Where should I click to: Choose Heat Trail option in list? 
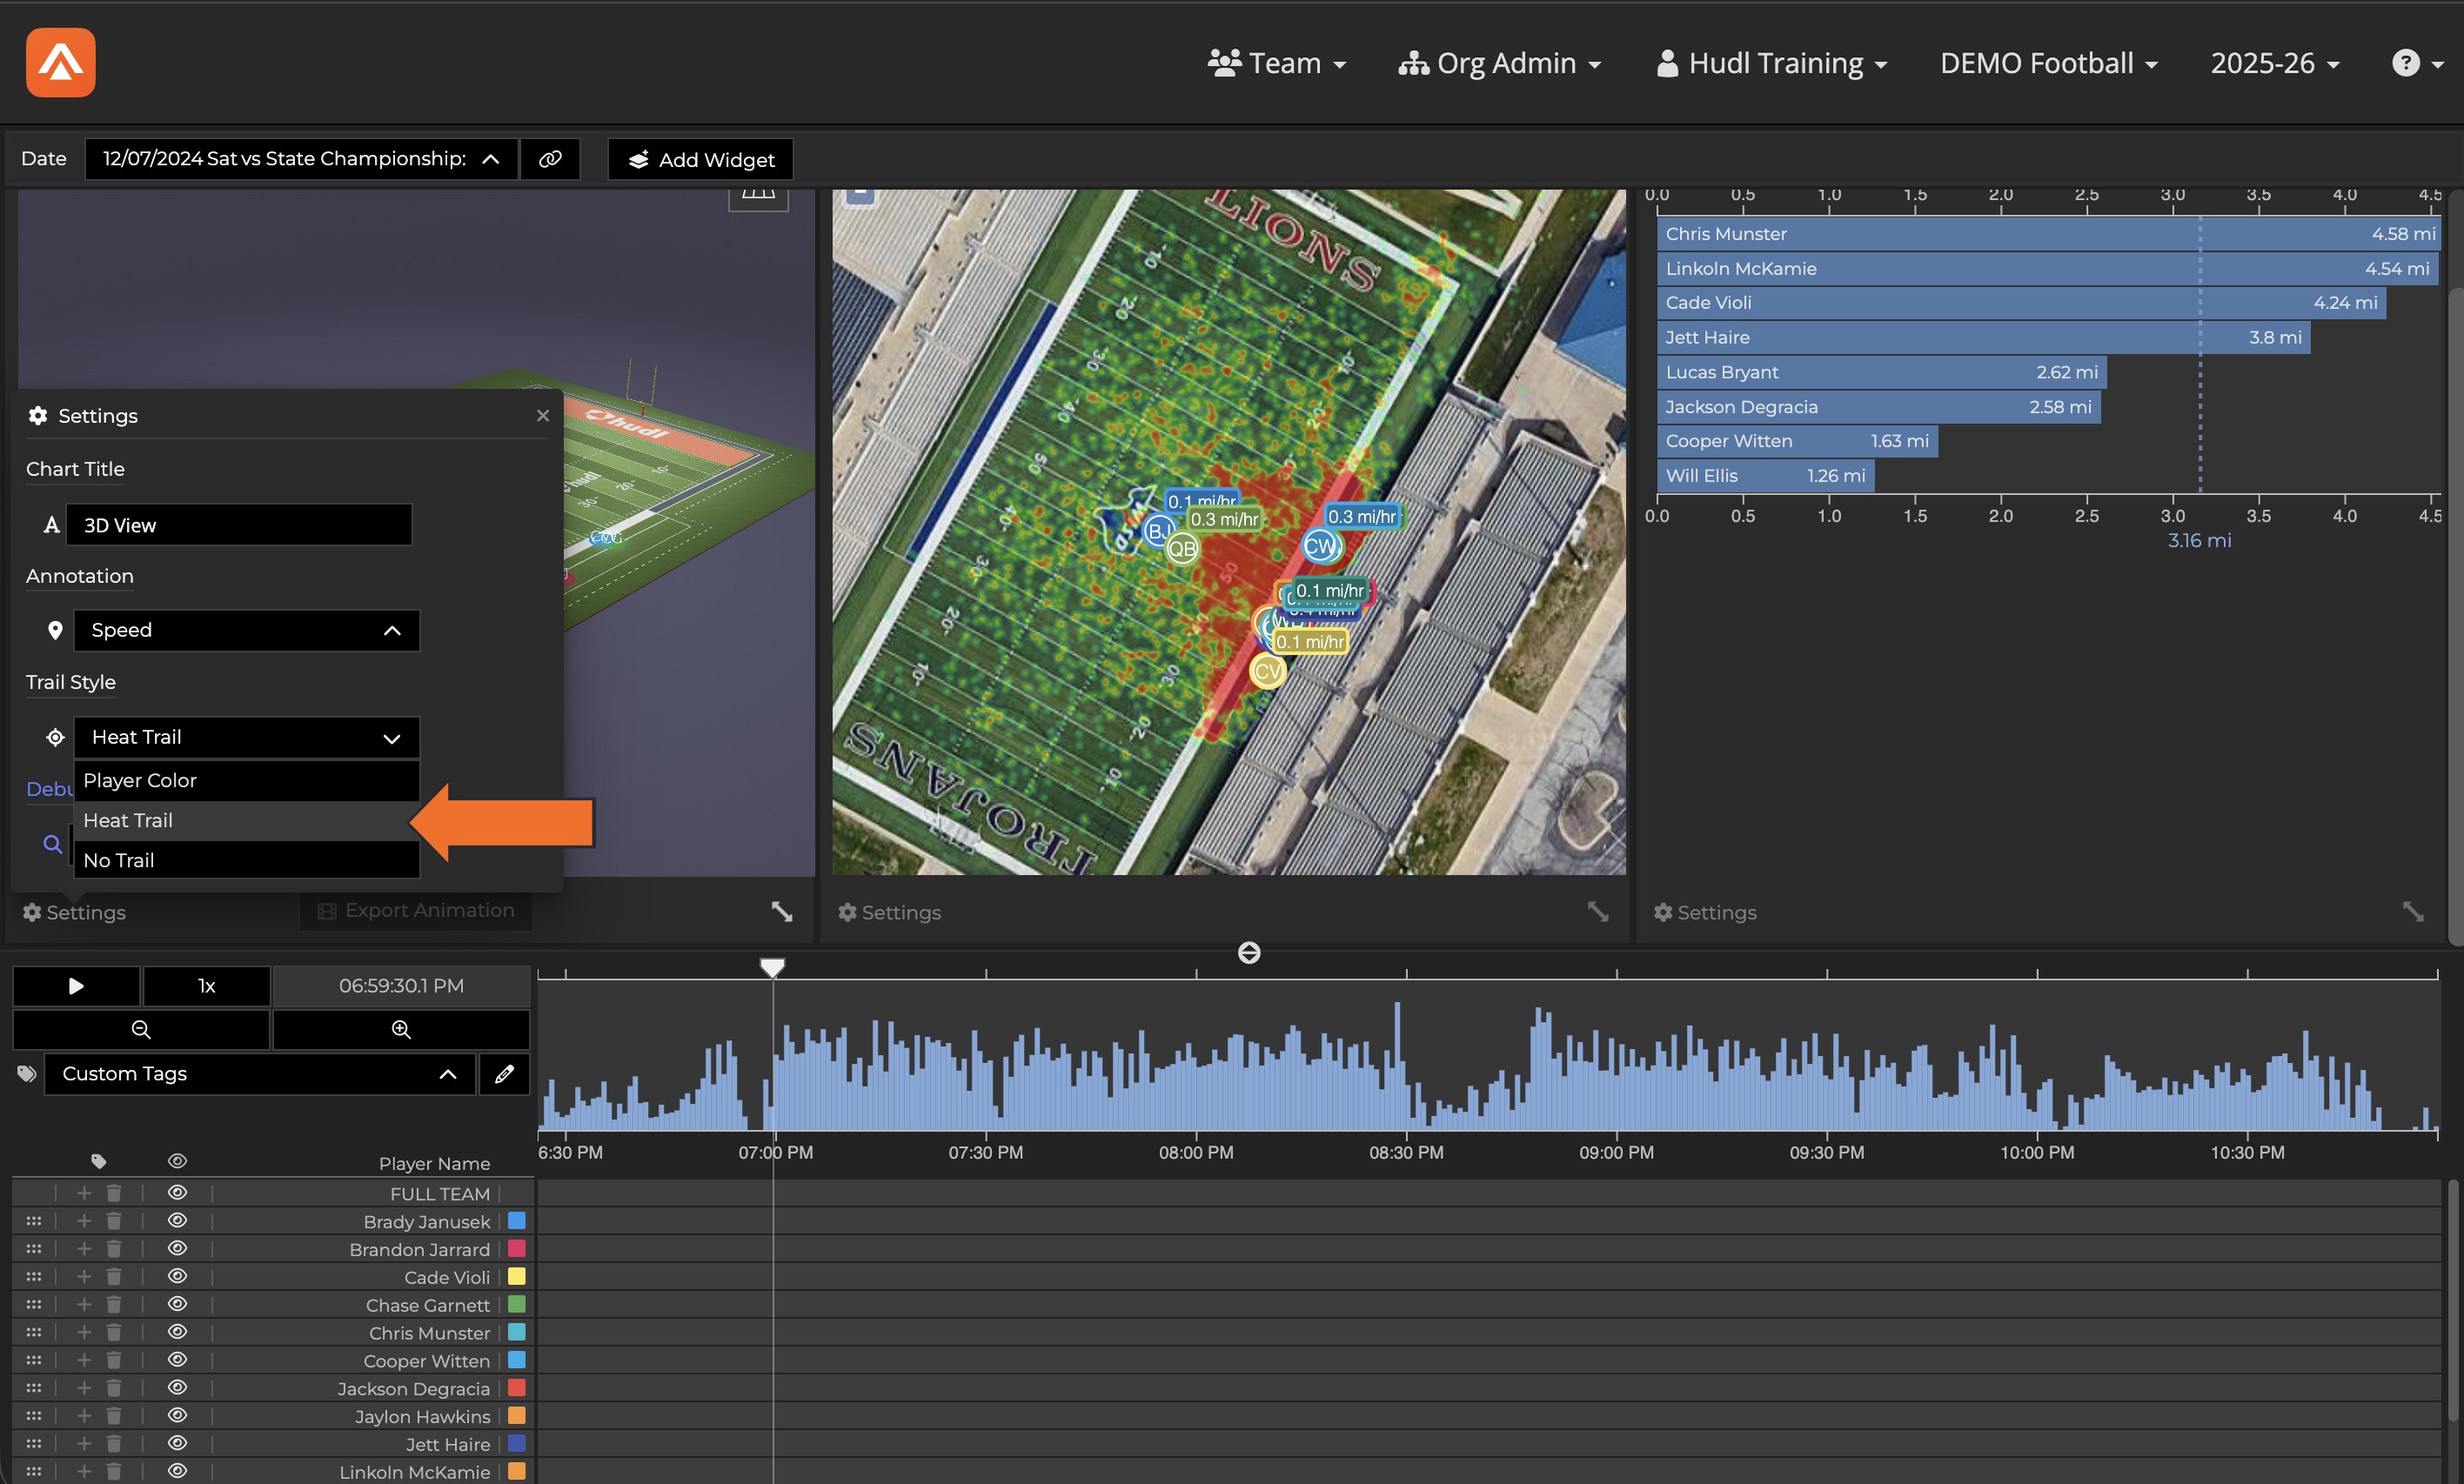tap(247, 820)
